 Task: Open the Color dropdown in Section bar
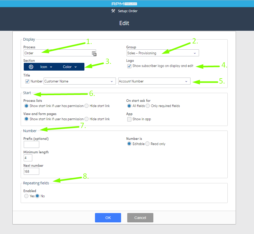click(x=69, y=66)
